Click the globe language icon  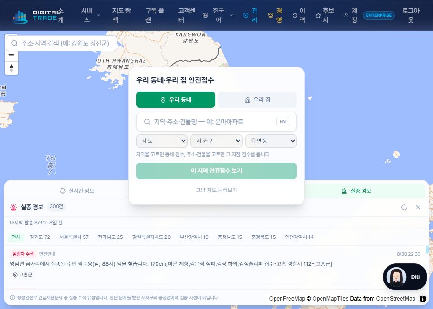(x=205, y=15)
